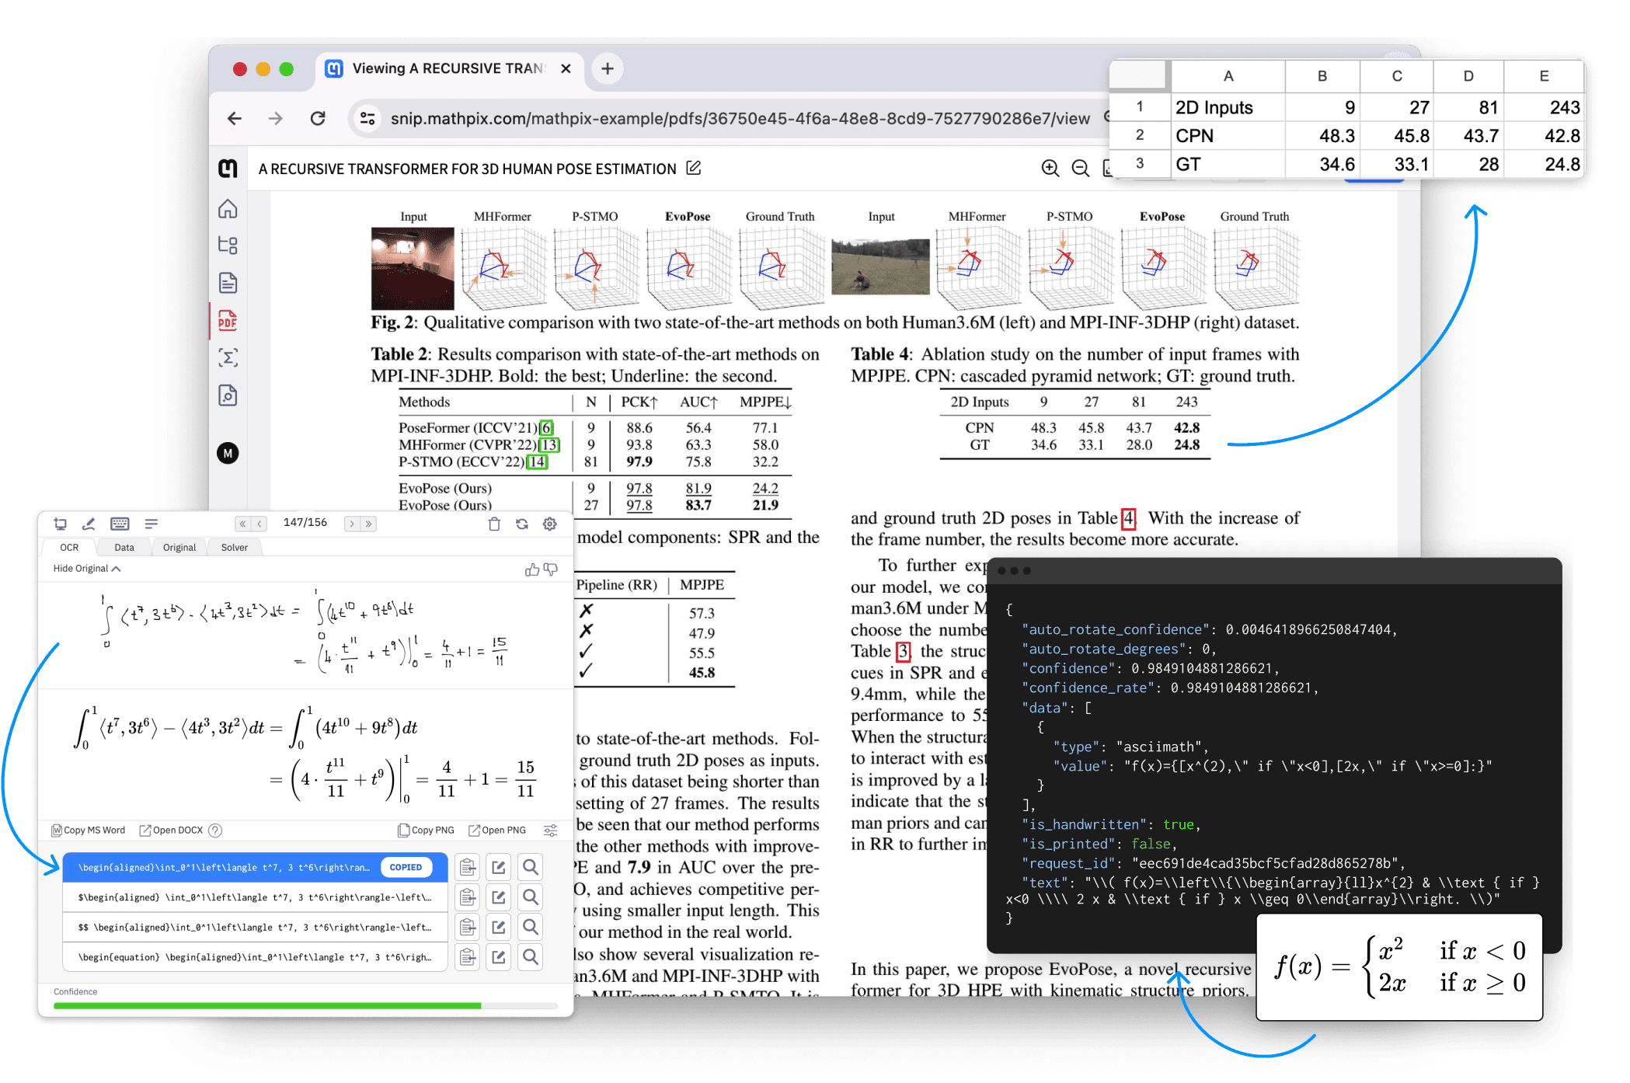Screen dimensions: 1630x1083
Task: Switch to the Solver tab
Action: click(234, 548)
